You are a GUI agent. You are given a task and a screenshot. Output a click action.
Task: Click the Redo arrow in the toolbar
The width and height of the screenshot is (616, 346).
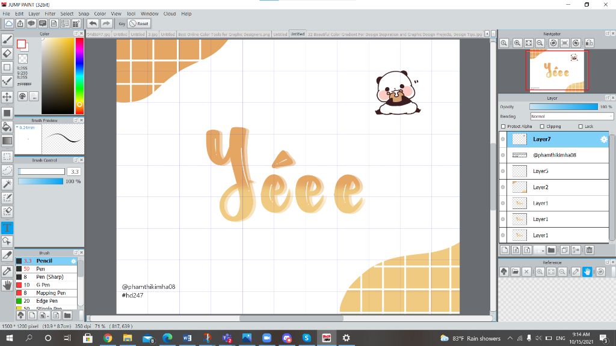pos(106,23)
